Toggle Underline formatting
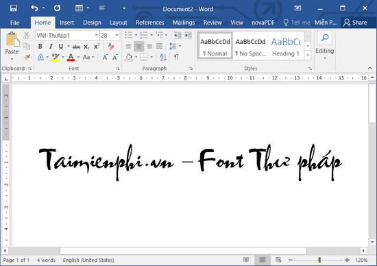Image resolution: width=377 pixels, height=266 pixels. tap(61, 46)
